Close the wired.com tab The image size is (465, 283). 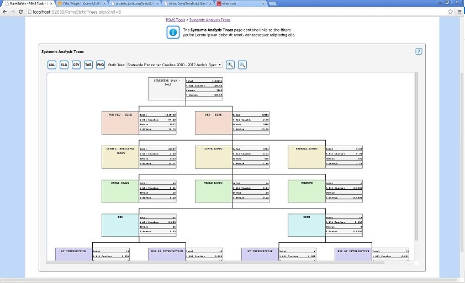click(263, 3)
